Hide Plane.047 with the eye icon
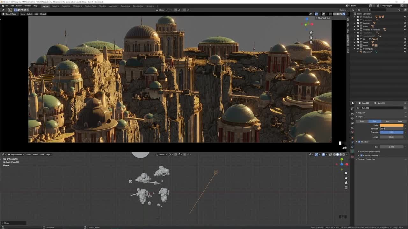The width and height of the screenshot is (408, 229). pos(405,52)
